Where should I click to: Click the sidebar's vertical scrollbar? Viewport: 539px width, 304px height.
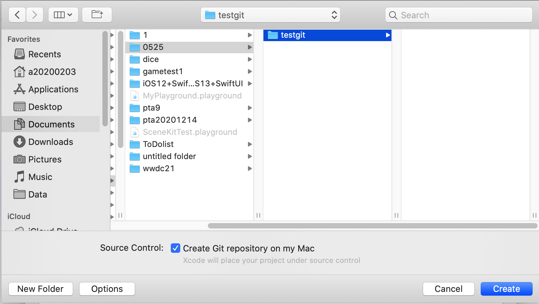point(105,79)
